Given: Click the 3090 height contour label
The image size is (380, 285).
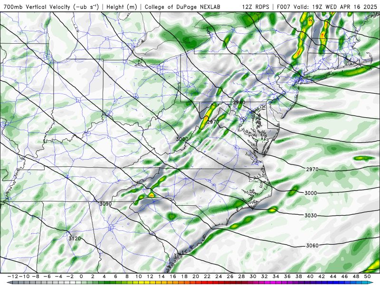Looking at the screenshot, I should point(105,204).
